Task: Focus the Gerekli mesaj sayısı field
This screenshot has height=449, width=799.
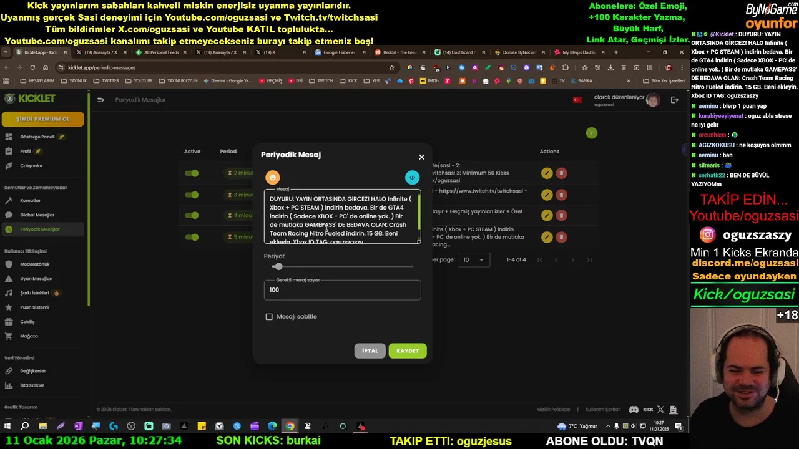Action: point(342,290)
